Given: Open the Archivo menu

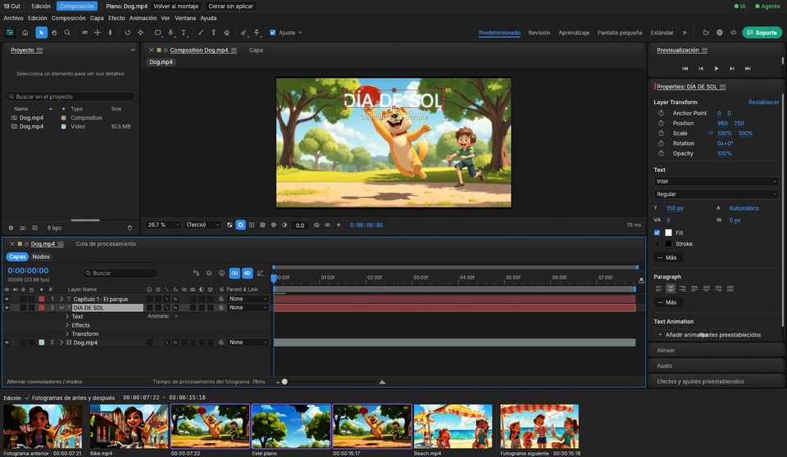Looking at the screenshot, I should point(14,18).
